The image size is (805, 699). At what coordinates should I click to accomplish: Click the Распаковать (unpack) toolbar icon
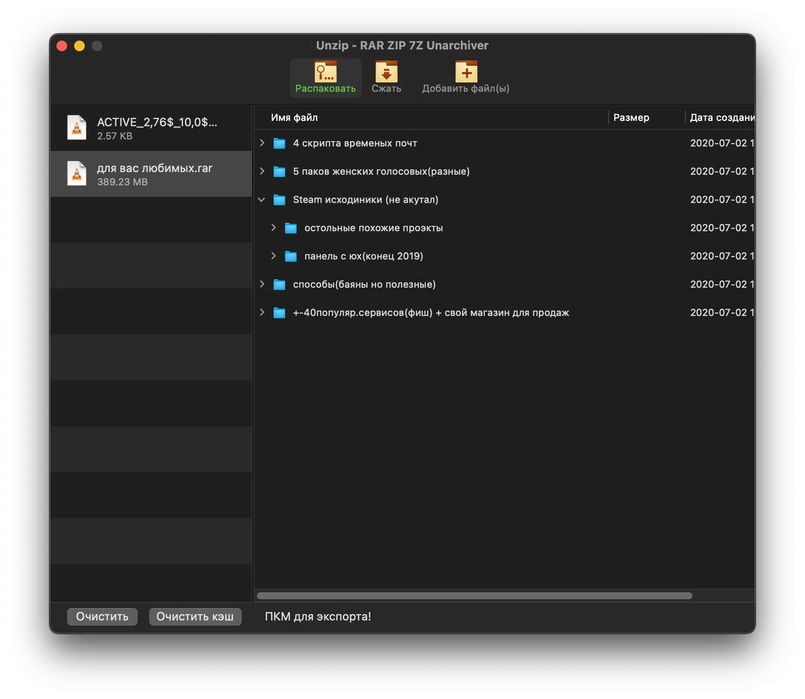(325, 72)
